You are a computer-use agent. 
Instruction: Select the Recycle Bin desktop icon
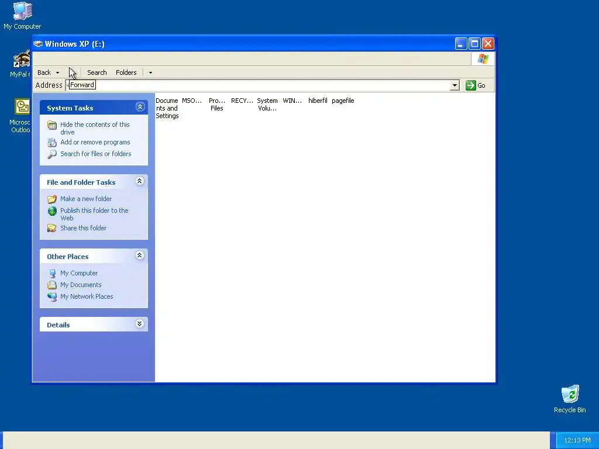[x=570, y=399]
